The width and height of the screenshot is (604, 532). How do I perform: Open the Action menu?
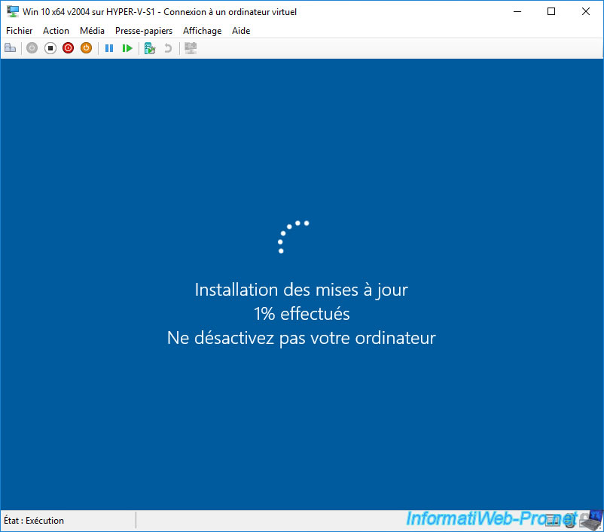click(x=56, y=31)
